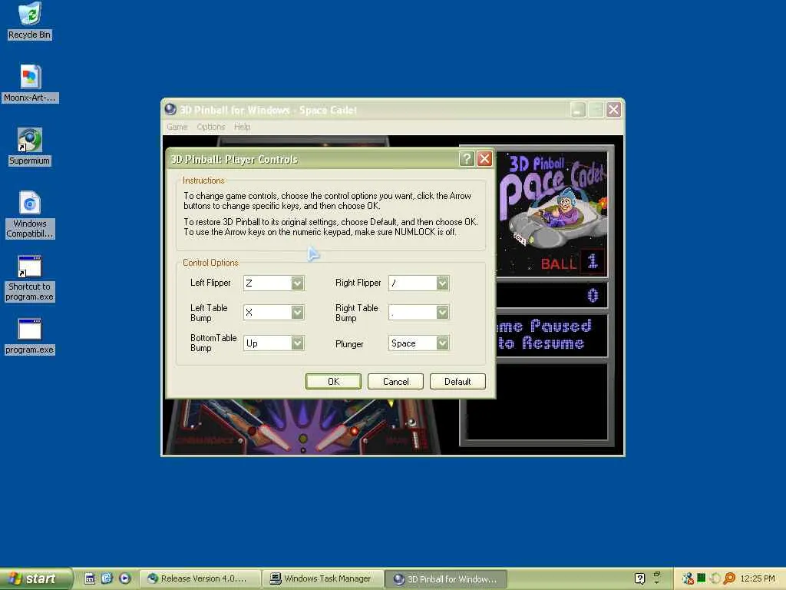Restore settings with the Default button

coord(457,381)
